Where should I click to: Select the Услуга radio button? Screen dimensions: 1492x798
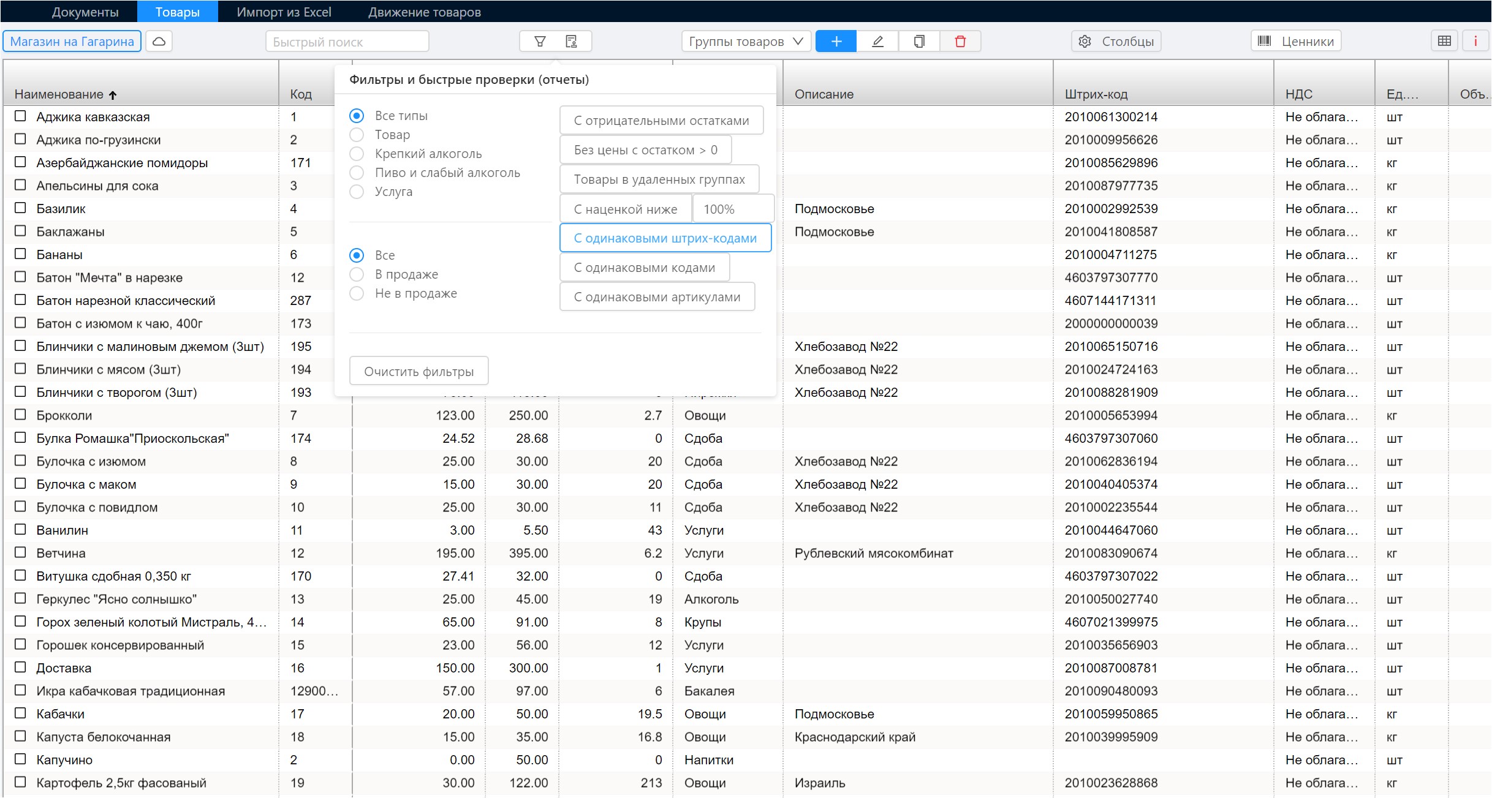[357, 192]
